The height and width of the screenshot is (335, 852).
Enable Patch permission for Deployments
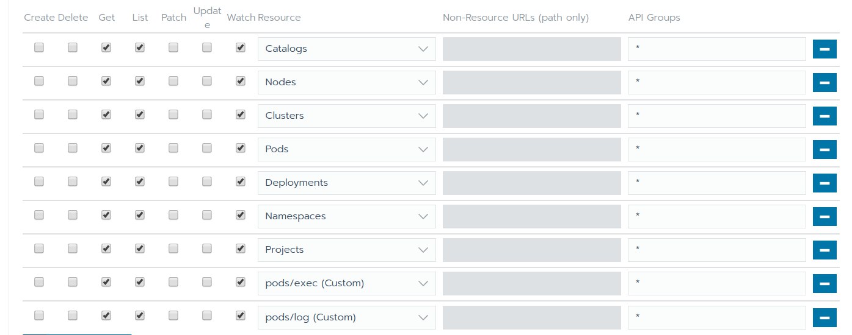(173, 182)
